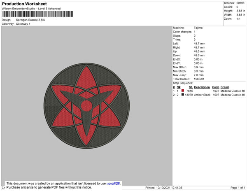Image resolution: width=247 pixels, height=191 pixels.
Task: Click the barcode under the worksheet title
Action: coord(37,14)
